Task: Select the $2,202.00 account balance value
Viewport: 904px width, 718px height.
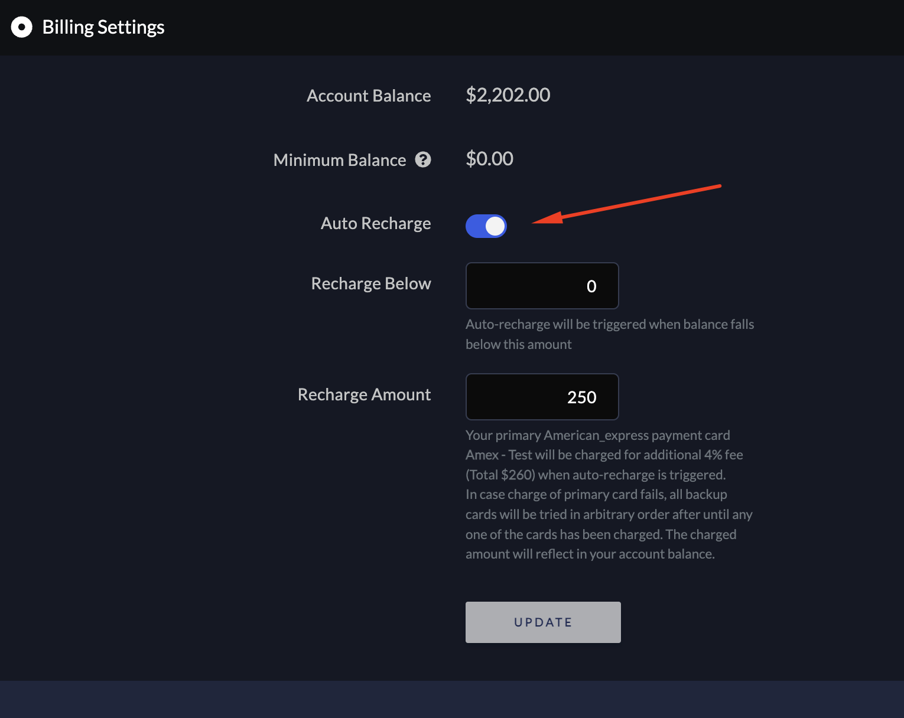Action: 508,95
